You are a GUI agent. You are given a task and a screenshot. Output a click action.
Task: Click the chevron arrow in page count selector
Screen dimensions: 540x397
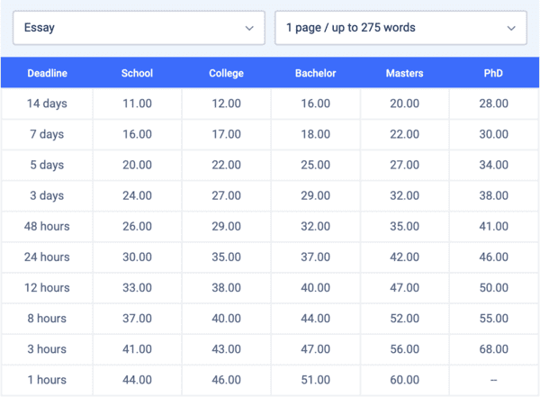(x=511, y=28)
